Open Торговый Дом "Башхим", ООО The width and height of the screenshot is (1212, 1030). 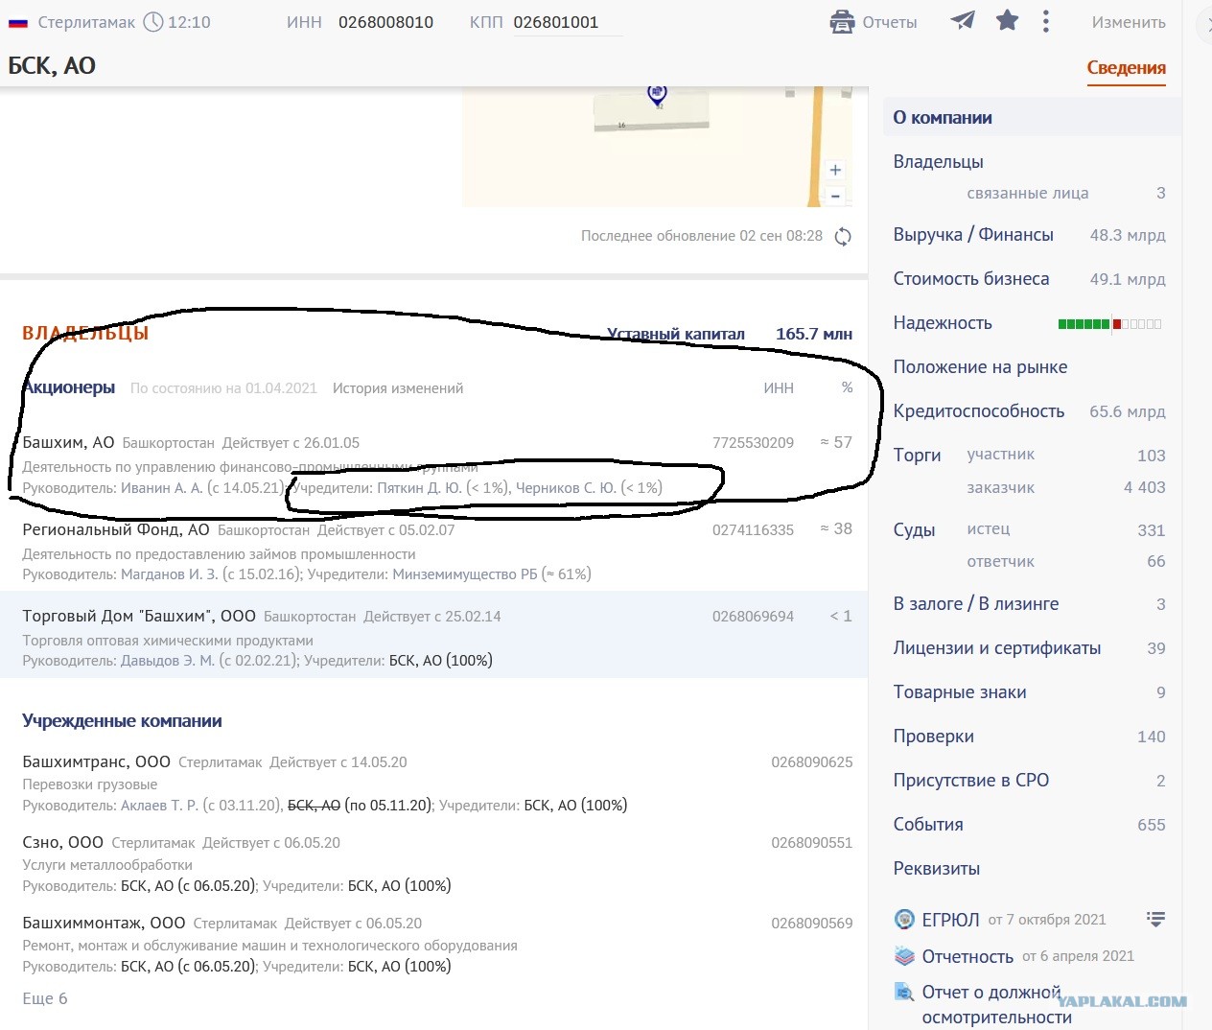(139, 616)
